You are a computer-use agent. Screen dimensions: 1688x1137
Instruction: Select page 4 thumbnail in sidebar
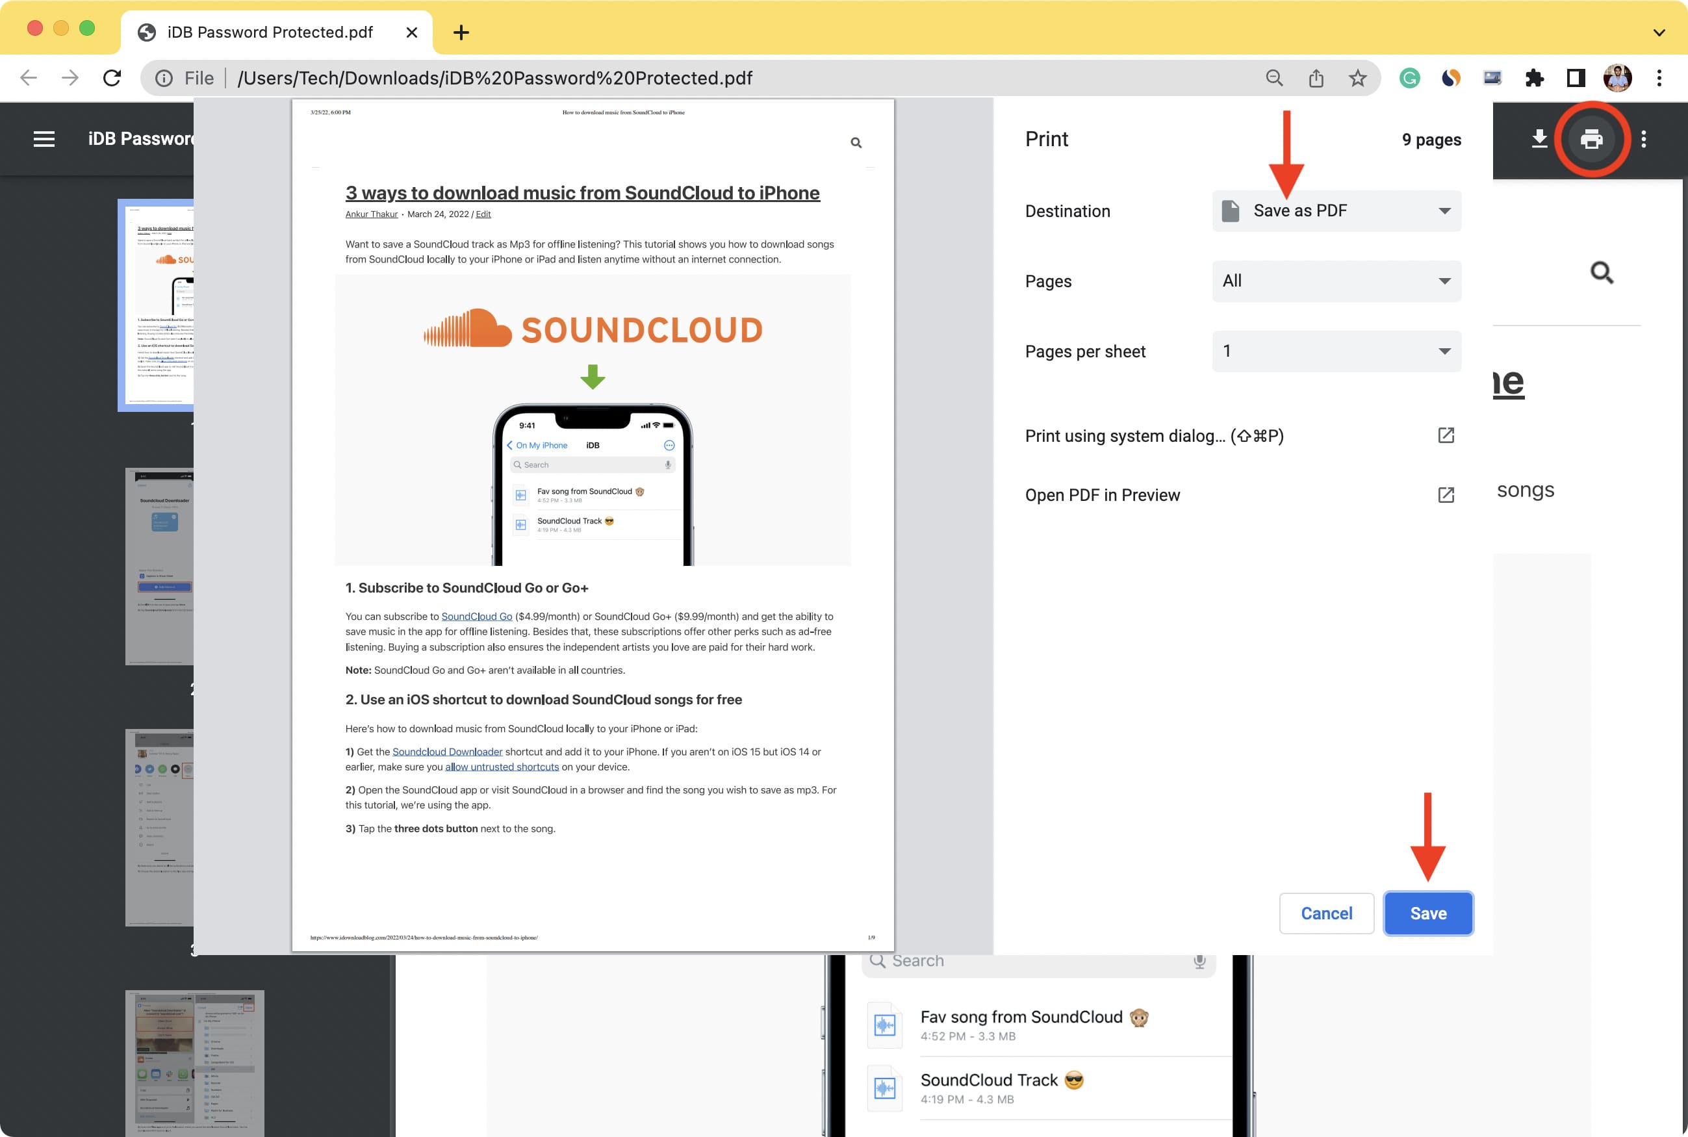pos(194,1063)
